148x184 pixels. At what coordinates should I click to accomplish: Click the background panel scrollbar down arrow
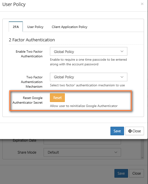click(142, 157)
